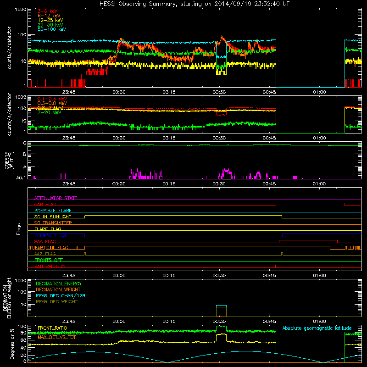Click the SC_IN_SUNLIGHT flag label
367x367 pixels.
click(x=53, y=217)
